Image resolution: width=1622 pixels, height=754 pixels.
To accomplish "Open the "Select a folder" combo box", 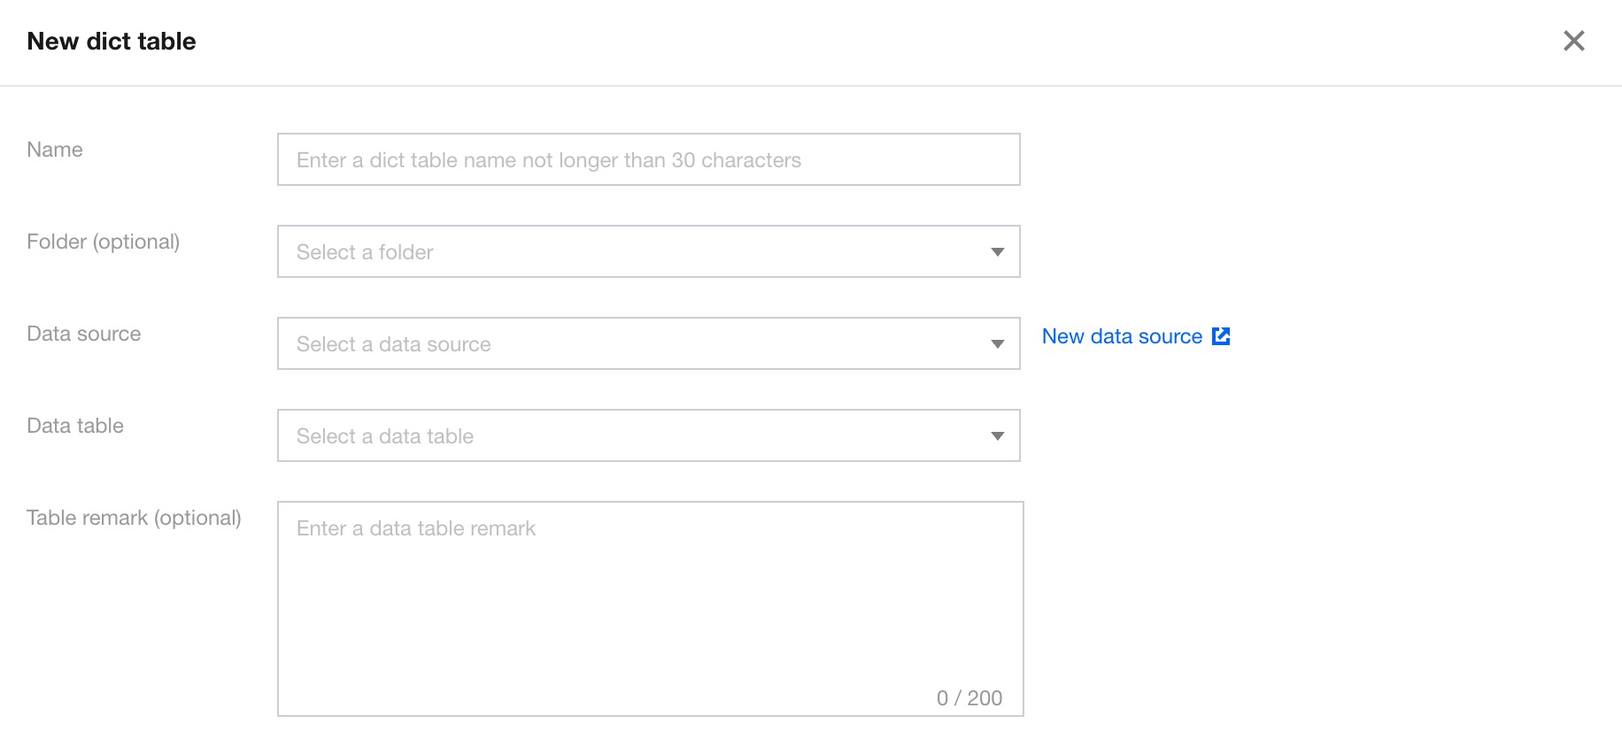I will point(637,252).
